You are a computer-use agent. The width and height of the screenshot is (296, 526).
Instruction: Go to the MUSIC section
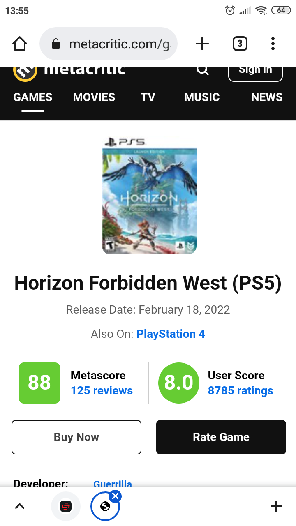(202, 97)
